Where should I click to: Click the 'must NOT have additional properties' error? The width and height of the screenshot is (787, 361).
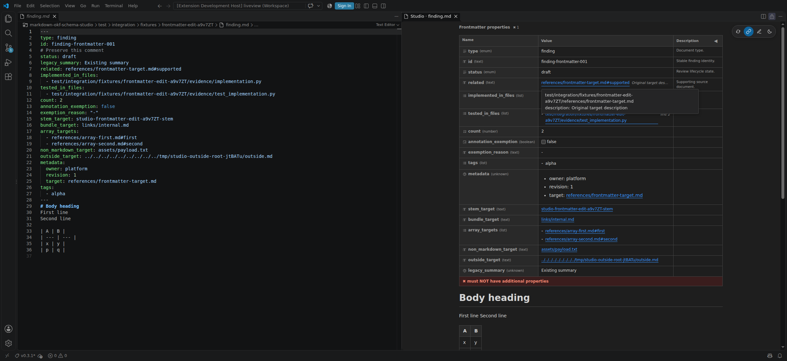coord(591,281)
